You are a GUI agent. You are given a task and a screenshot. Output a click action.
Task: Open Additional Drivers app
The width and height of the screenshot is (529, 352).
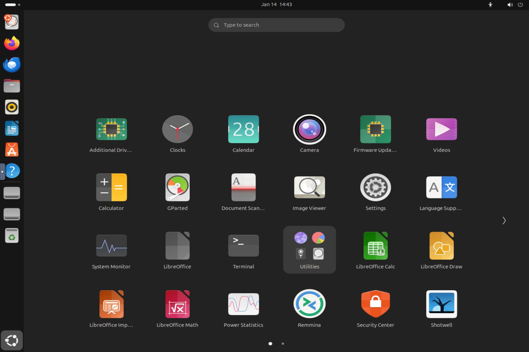(x=111, y=134)
